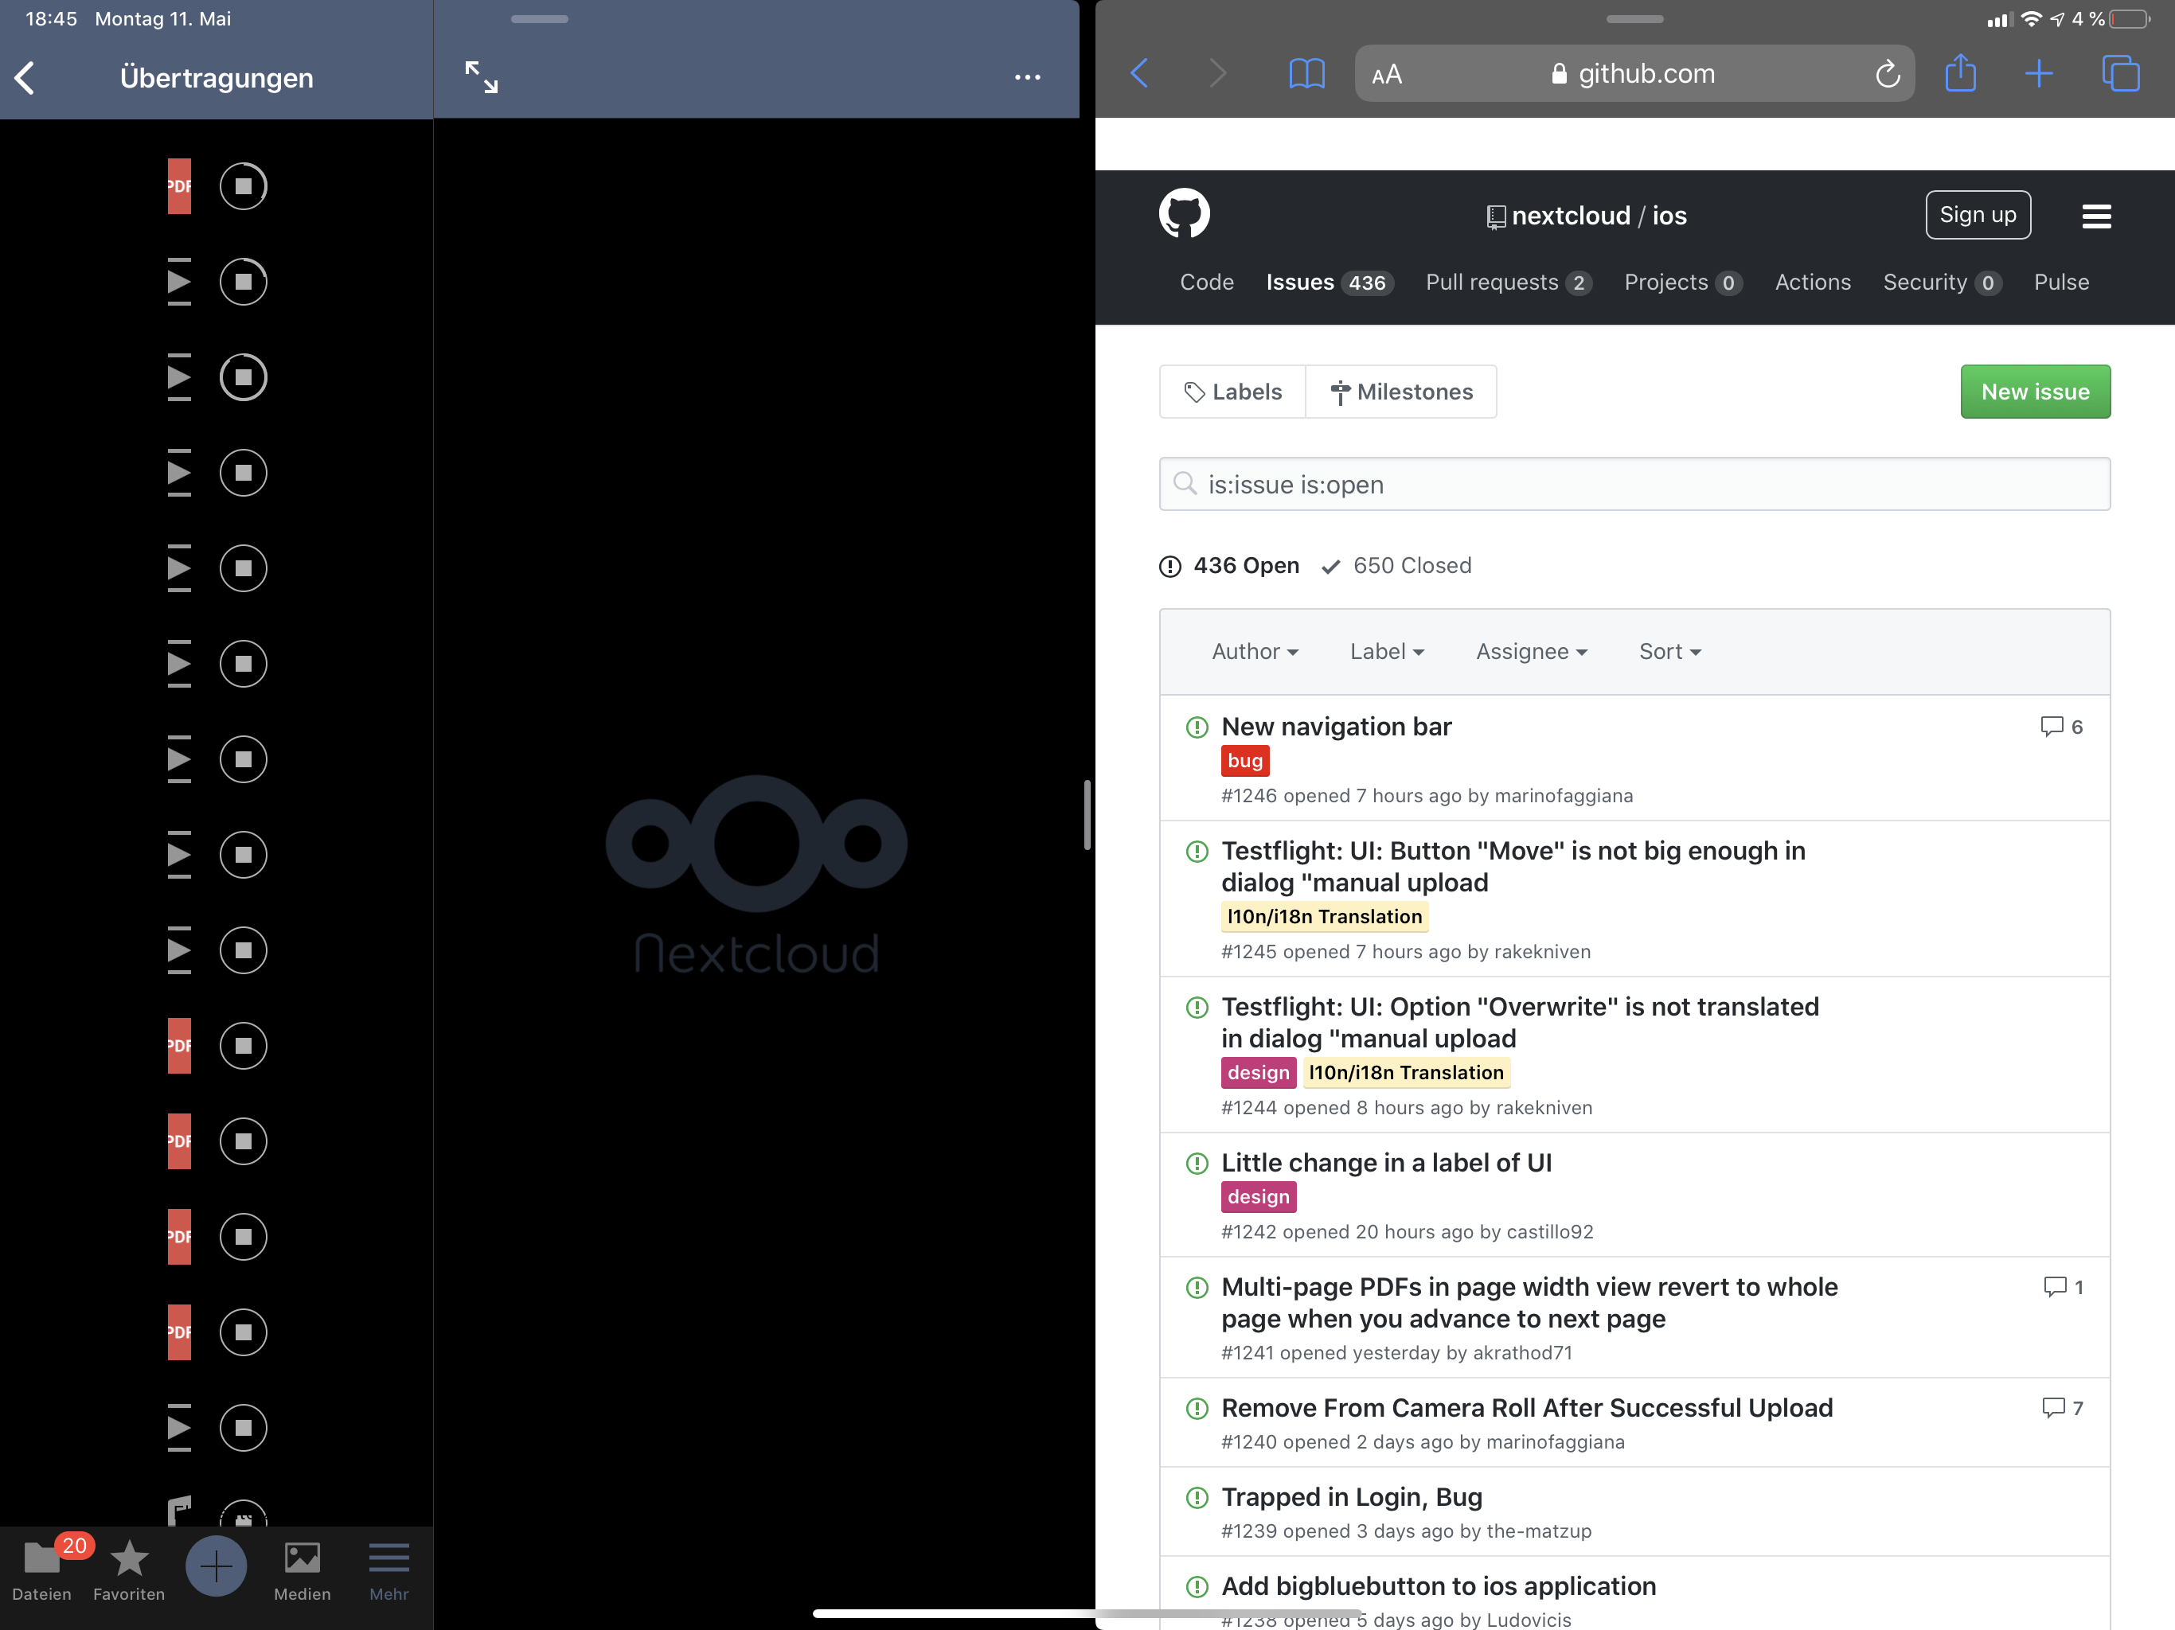Open the GitHub hamburger menu
The height and width of the screenshot is (1630, 2175).
pos(2096,216)
